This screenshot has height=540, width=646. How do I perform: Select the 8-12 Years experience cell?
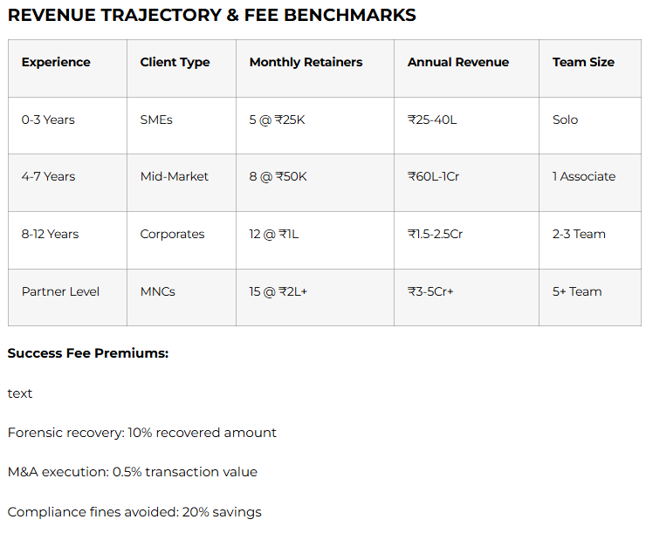click(50, 234)
